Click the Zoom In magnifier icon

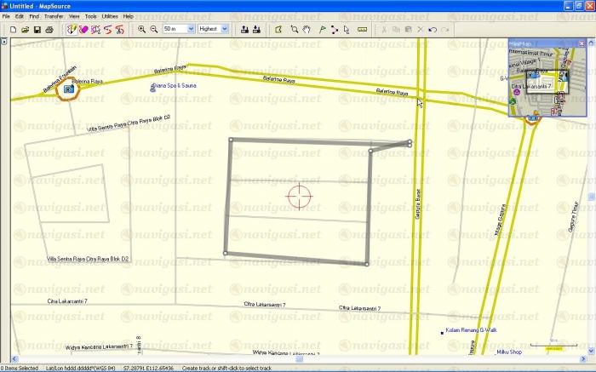coord(142,29)
